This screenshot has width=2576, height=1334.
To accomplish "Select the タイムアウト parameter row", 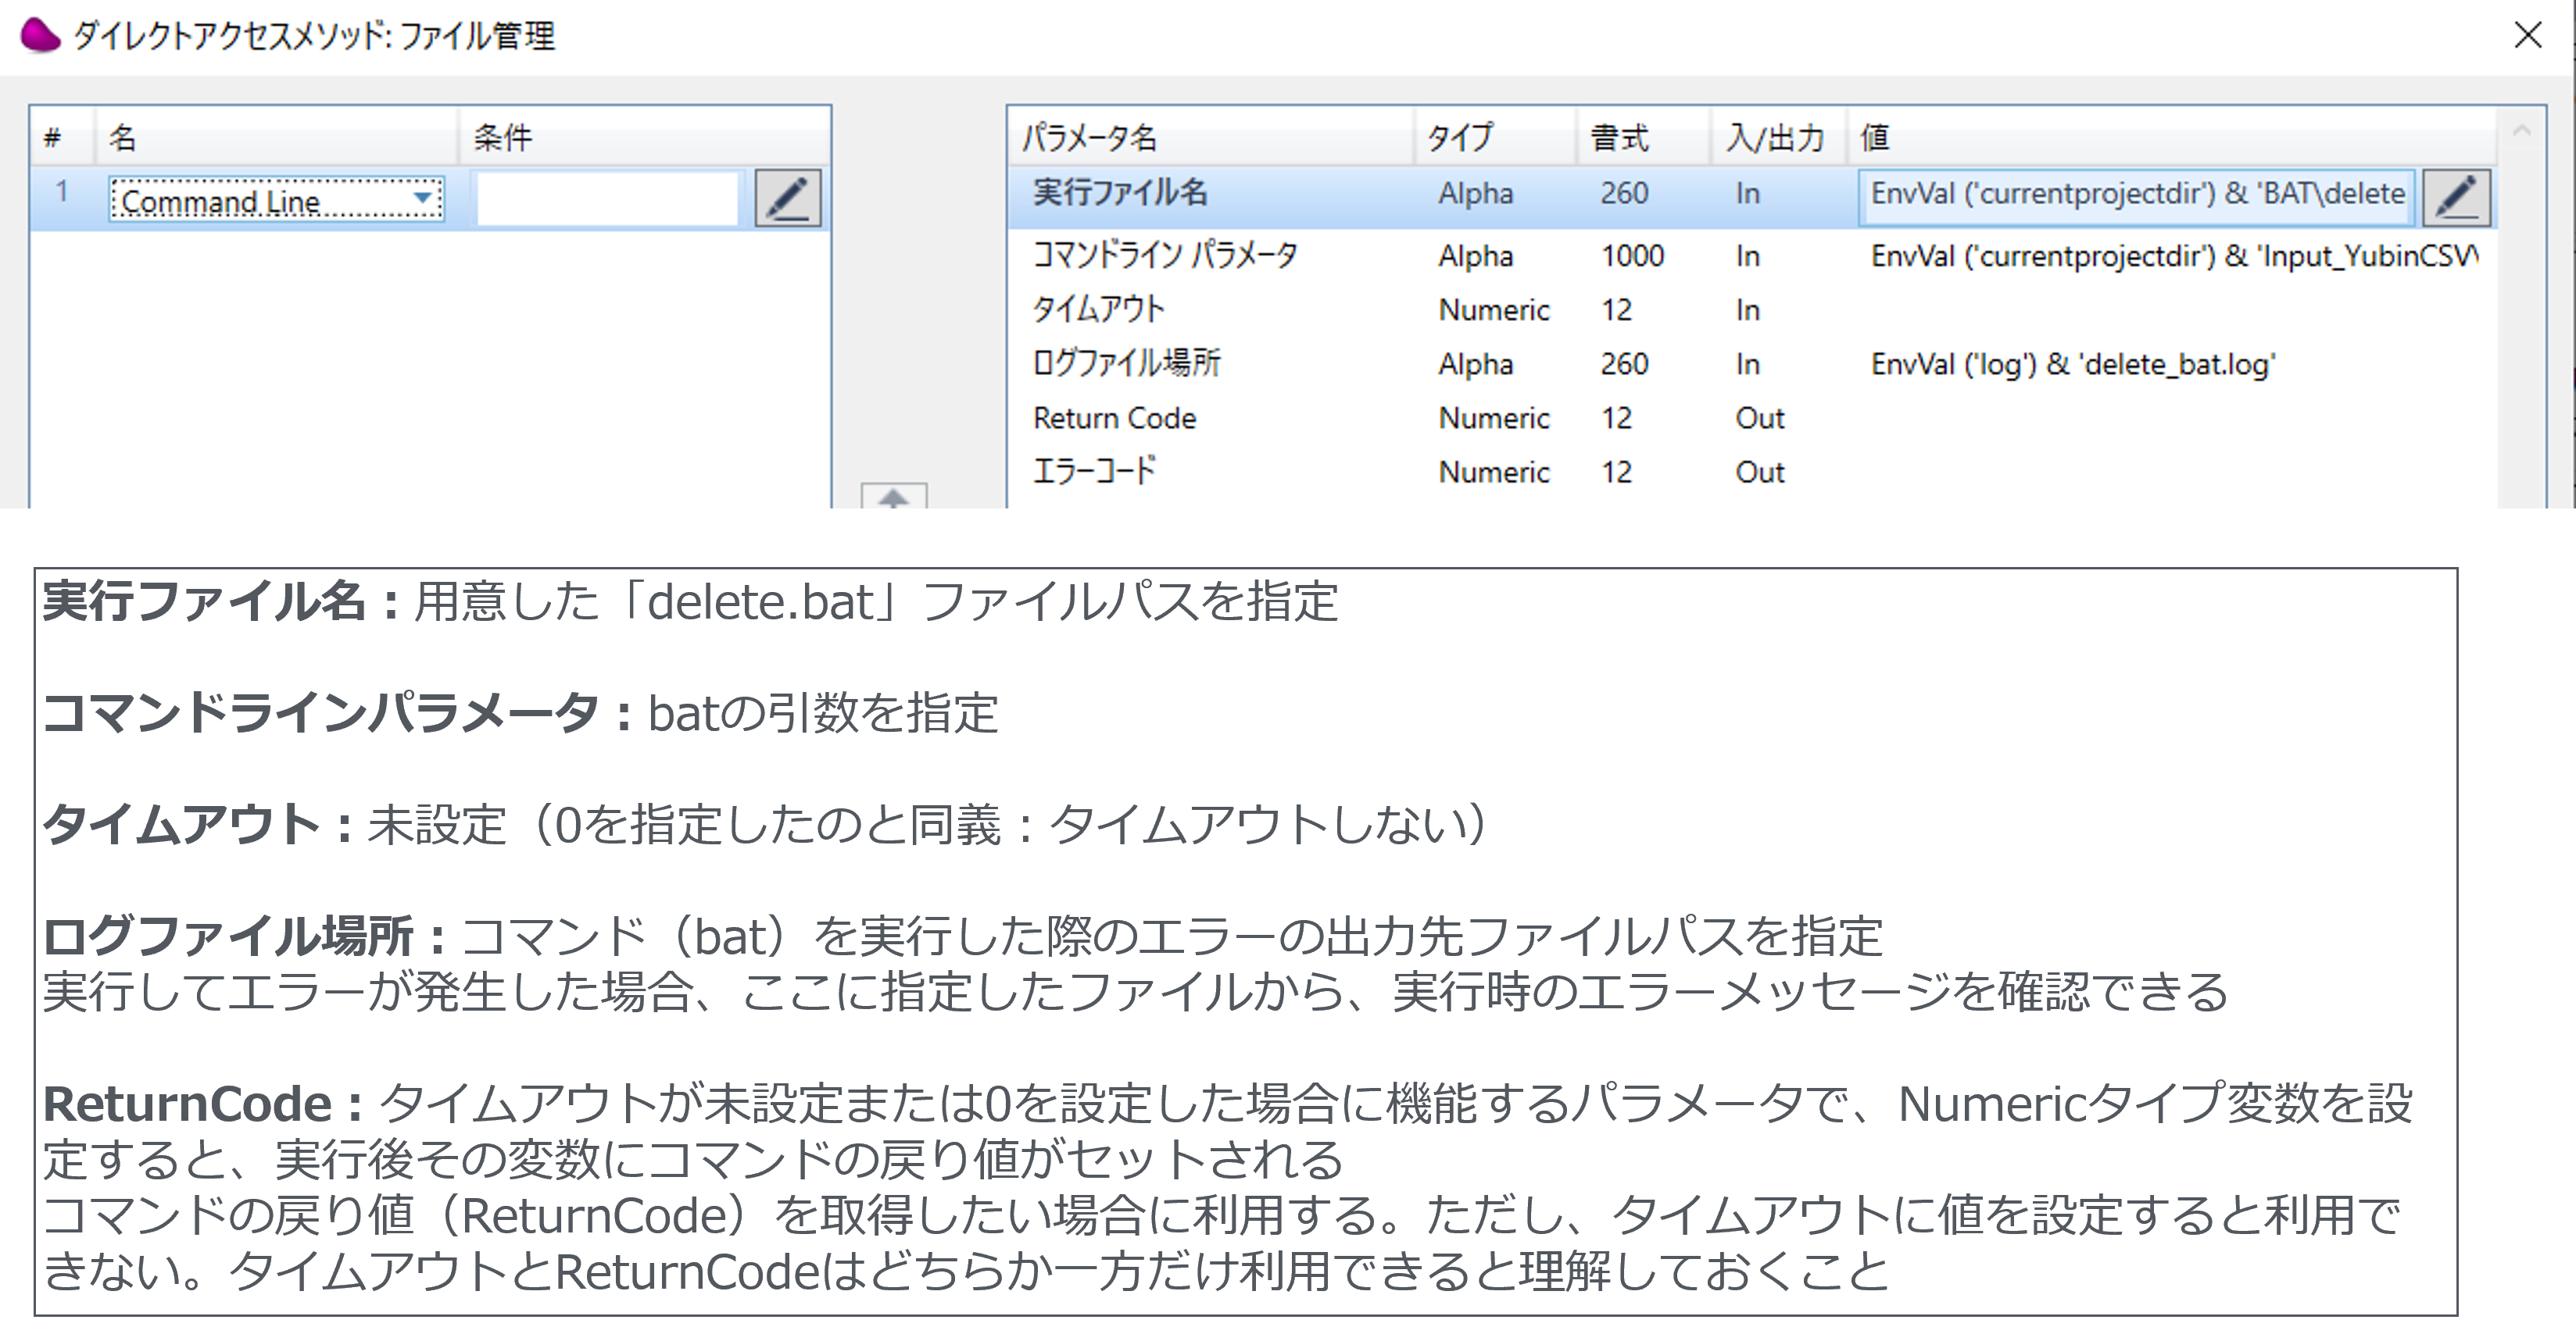I will (1100, 310).
